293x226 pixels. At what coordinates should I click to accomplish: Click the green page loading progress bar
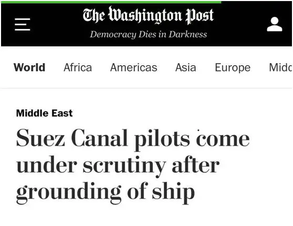click(111, 2)
